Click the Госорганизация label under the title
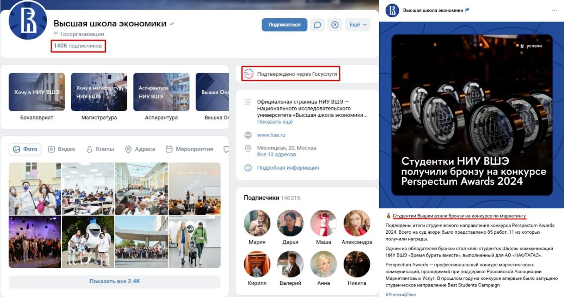This screenshot has width=564, height=297. [82, 34]
